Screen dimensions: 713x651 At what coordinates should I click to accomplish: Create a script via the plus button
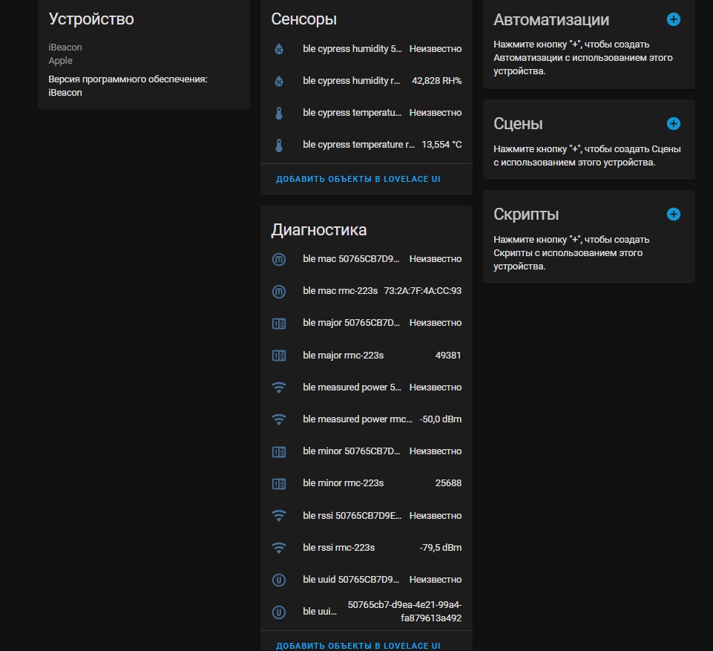click(673, 214)
